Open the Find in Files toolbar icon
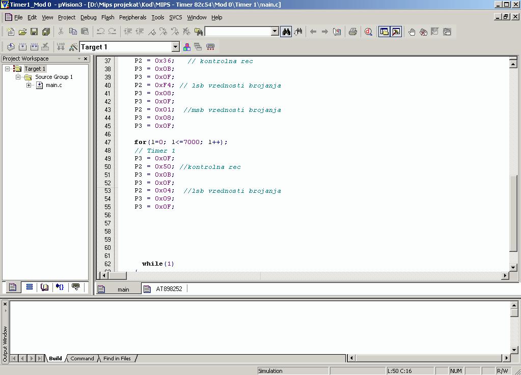Screen dimensions: 521x375 click(x=198, y=32)
